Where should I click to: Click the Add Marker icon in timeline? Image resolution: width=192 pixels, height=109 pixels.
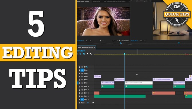coord(87,54)
